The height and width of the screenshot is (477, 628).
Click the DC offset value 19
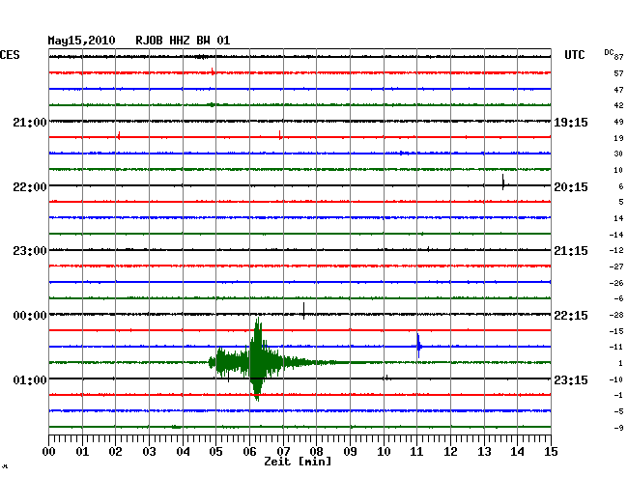pyautogui.click(x=618, y=138)
